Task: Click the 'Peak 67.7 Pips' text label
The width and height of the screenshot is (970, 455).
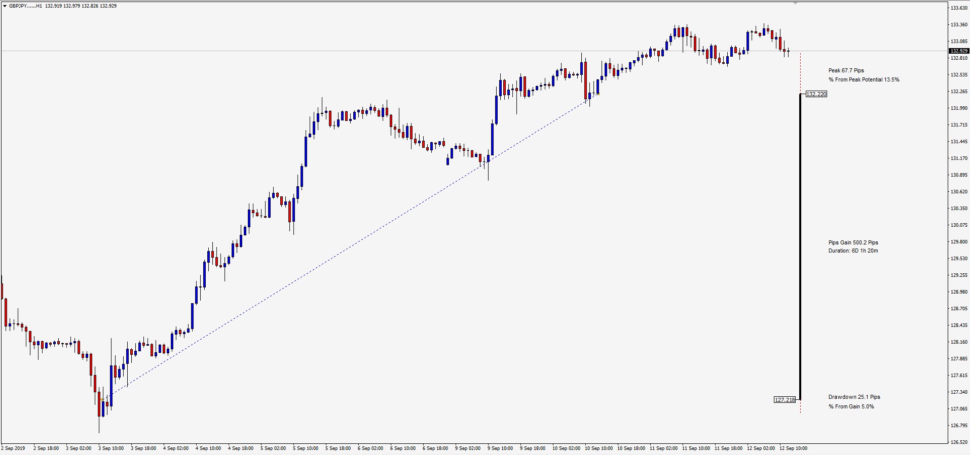Action: [846, 71]
